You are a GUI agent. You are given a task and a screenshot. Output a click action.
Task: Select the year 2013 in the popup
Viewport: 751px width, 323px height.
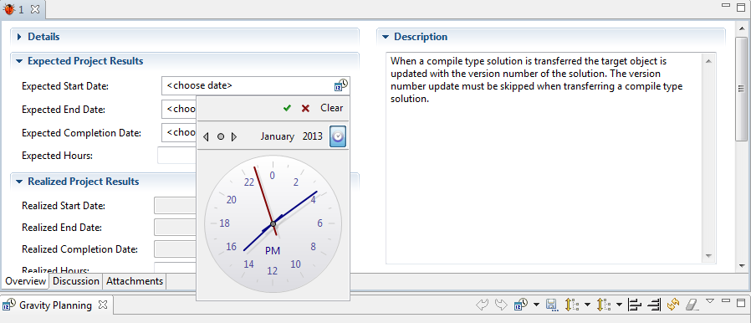point(312,136)
